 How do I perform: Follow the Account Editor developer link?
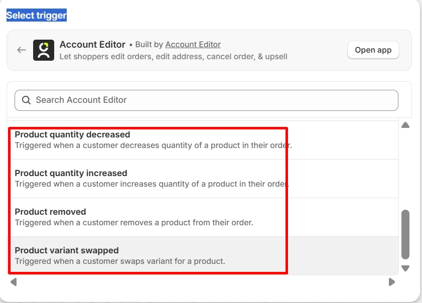(x=193, y=45)
